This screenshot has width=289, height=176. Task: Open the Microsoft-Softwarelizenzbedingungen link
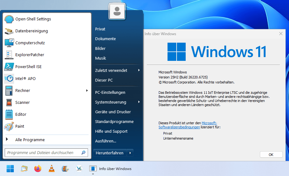pyautogui.click(x=188, y=125)
